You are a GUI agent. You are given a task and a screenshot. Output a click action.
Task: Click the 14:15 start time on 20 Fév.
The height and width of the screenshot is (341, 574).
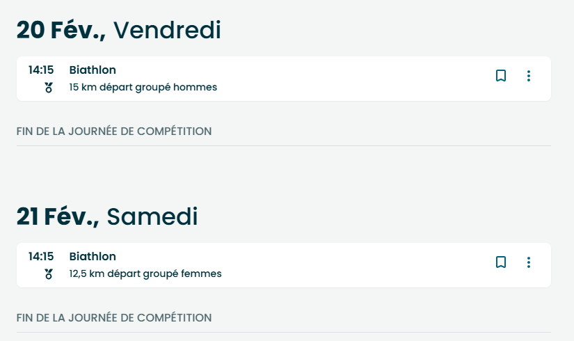(40, 70)
